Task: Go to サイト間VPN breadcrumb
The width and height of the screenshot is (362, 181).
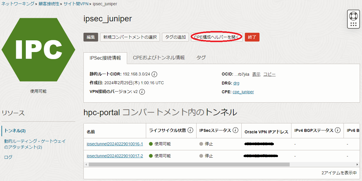Action: click(x=76, y=4)
